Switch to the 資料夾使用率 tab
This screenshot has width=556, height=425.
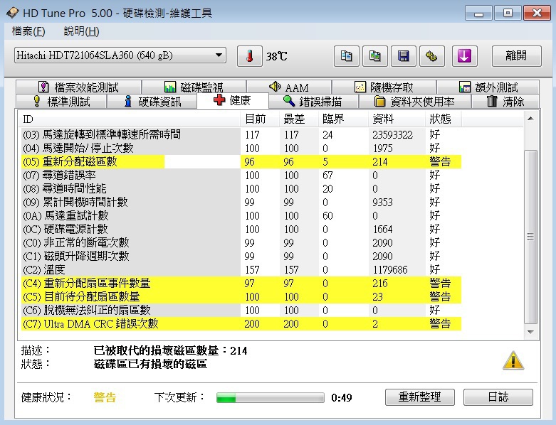(414, 102)
